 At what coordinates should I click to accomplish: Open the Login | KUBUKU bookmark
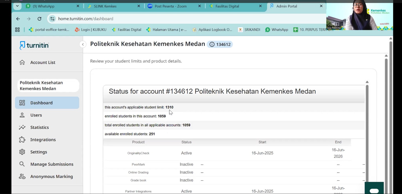[91, 30]
